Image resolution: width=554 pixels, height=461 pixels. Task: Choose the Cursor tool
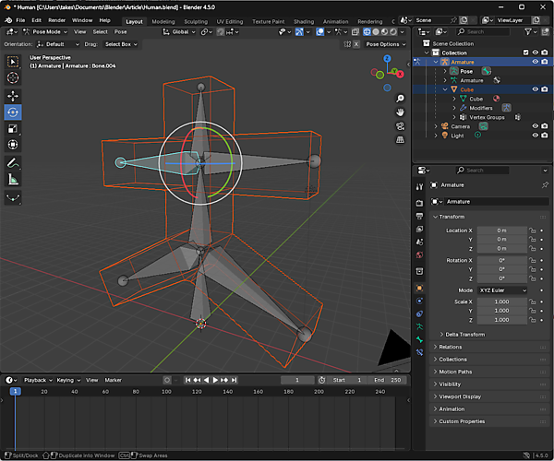click(x=13, y=78)
